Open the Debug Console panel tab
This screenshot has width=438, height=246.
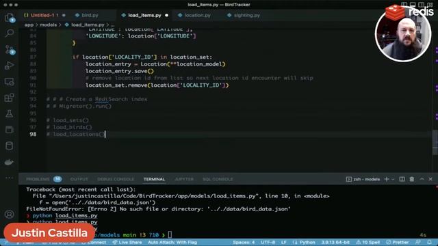coord(116,179)
